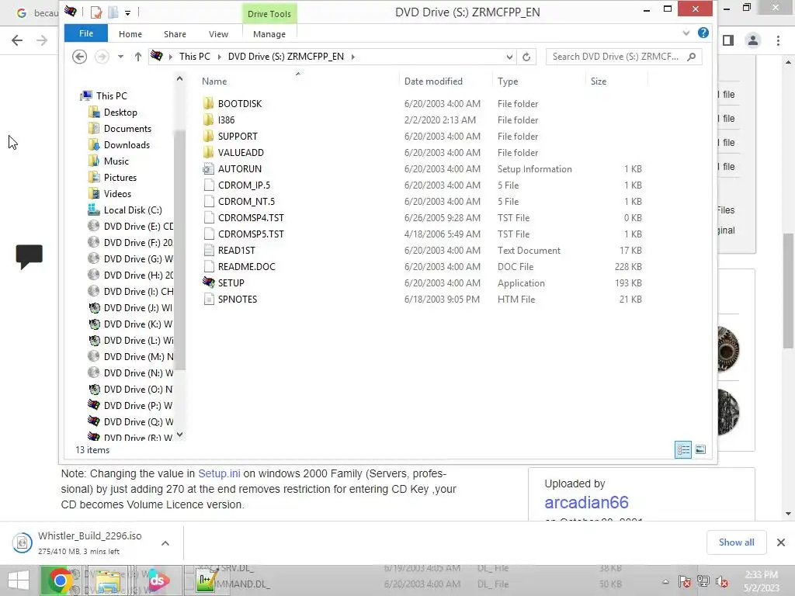The height and width of the screenshot is (596, 795).
Task: Click the breadcrumb arrow after This PC
Action: 220,57
